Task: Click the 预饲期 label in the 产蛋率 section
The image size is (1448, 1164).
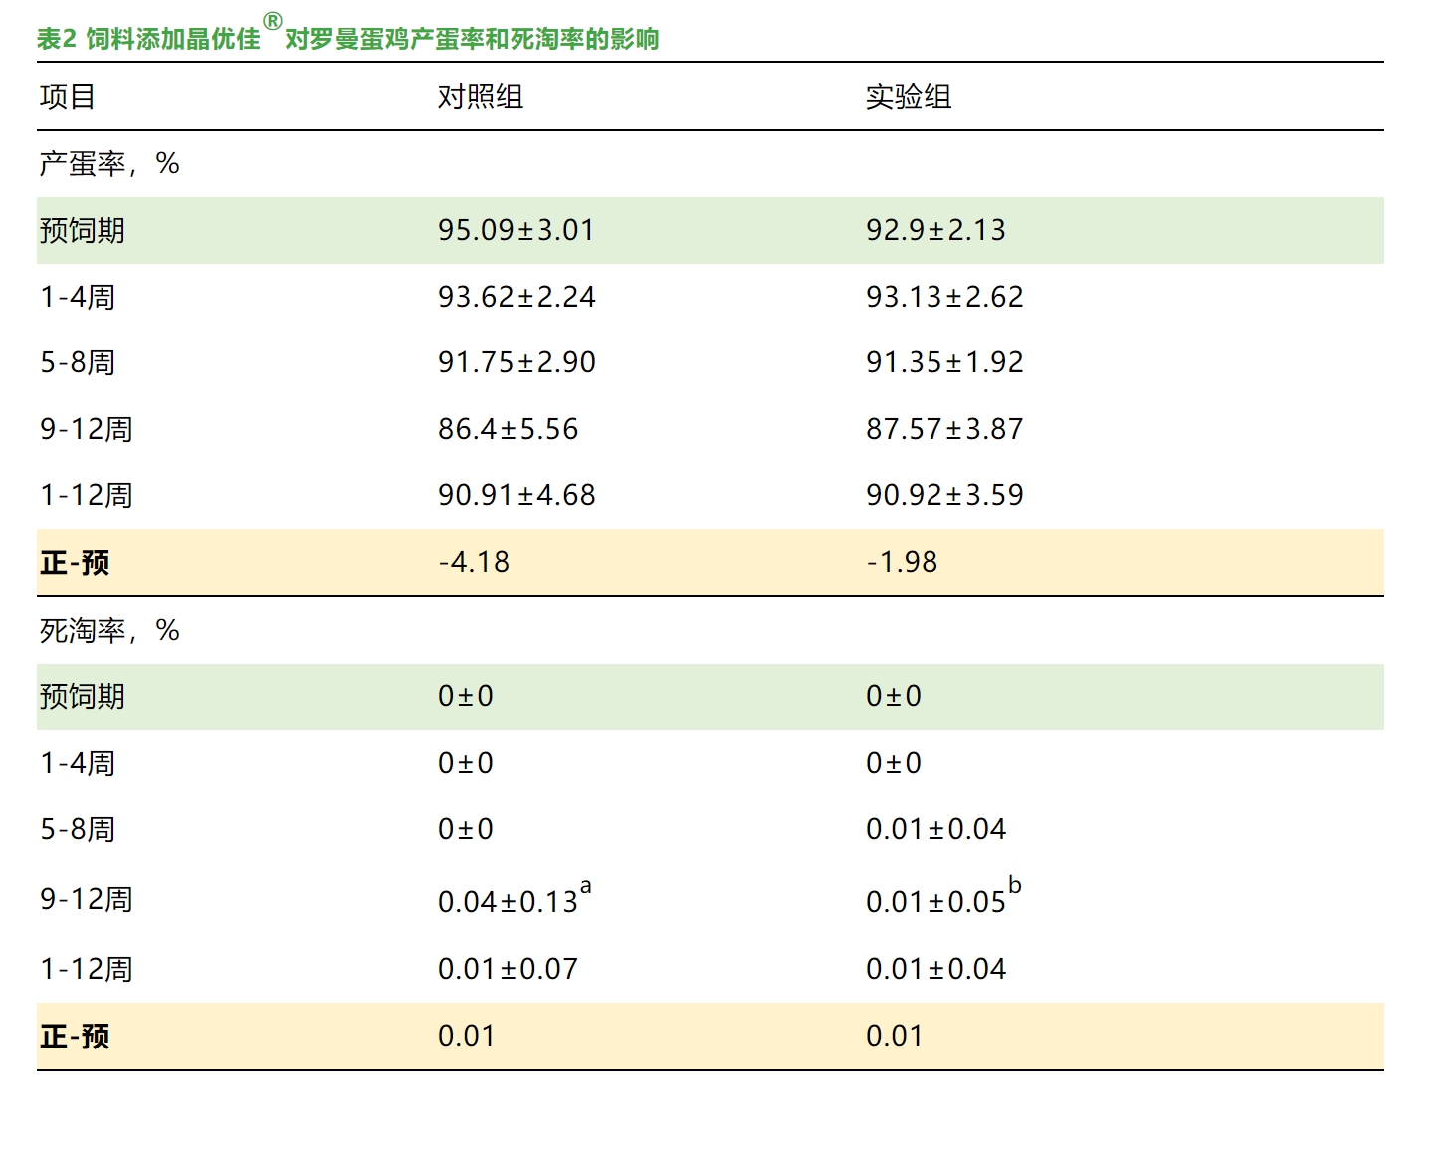Action: (82, 230)
